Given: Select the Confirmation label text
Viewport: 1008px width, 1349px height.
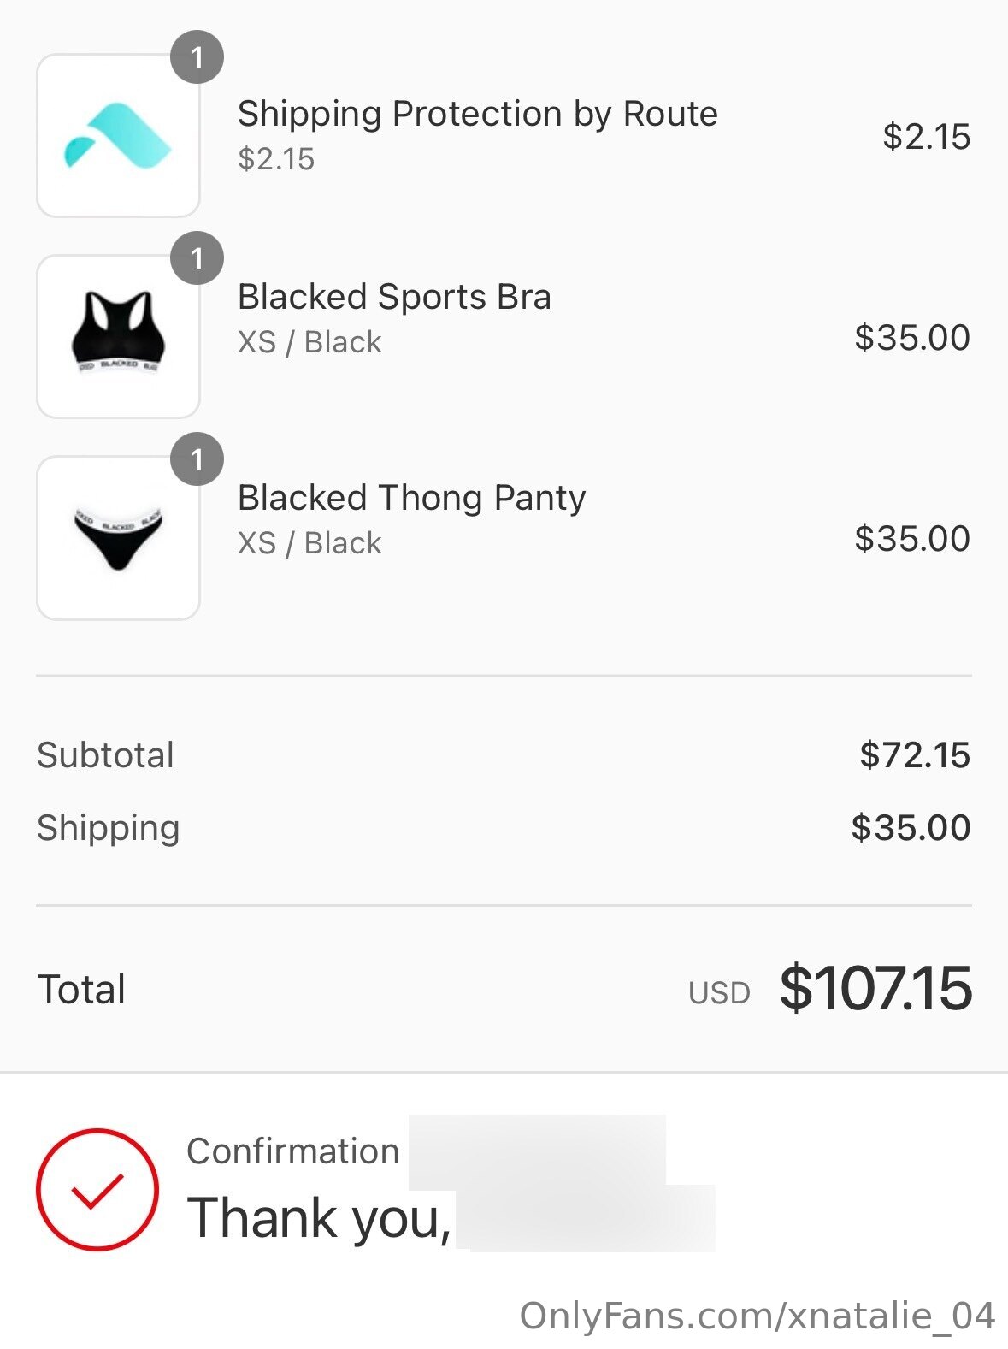Looking at the screenshot, I should coord(293,1151).
